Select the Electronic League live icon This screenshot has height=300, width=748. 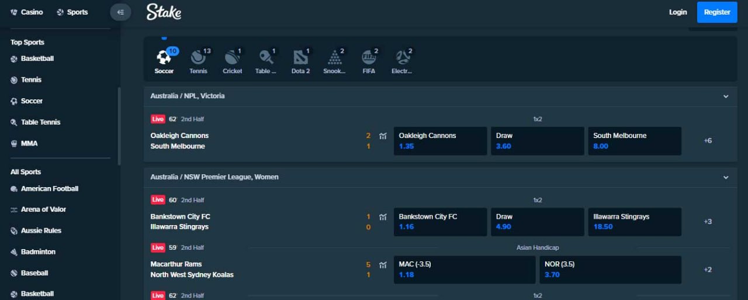pyautogui.click(x=402, y=61)
